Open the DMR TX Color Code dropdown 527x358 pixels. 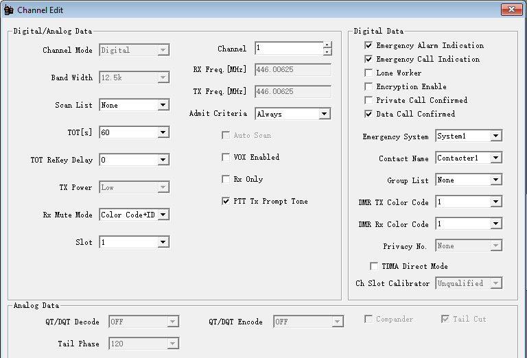pyautogui.click(x=495, y=202)
